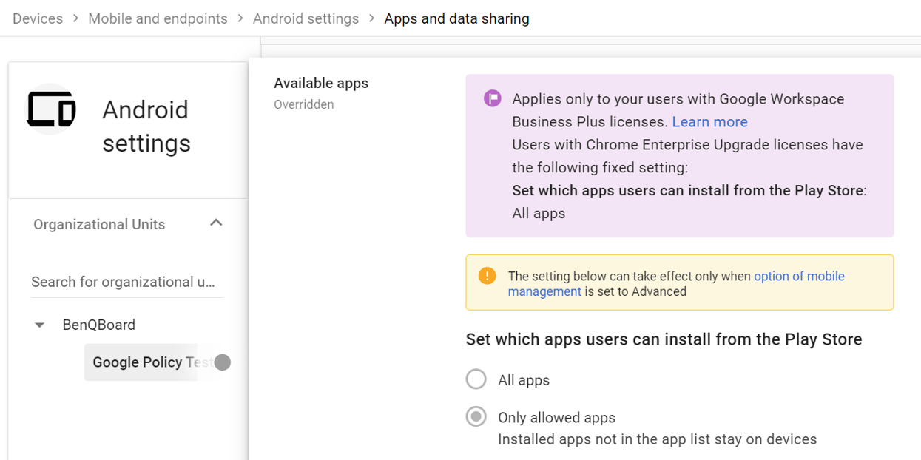Navigate to Mobile and endpoints breadcrumb
921x460 pixels.
(158, 18)
